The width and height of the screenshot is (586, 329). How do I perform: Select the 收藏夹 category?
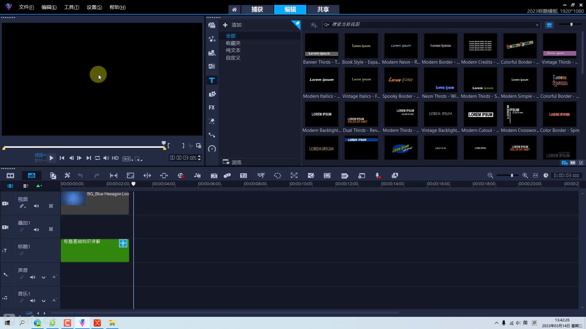233,43
